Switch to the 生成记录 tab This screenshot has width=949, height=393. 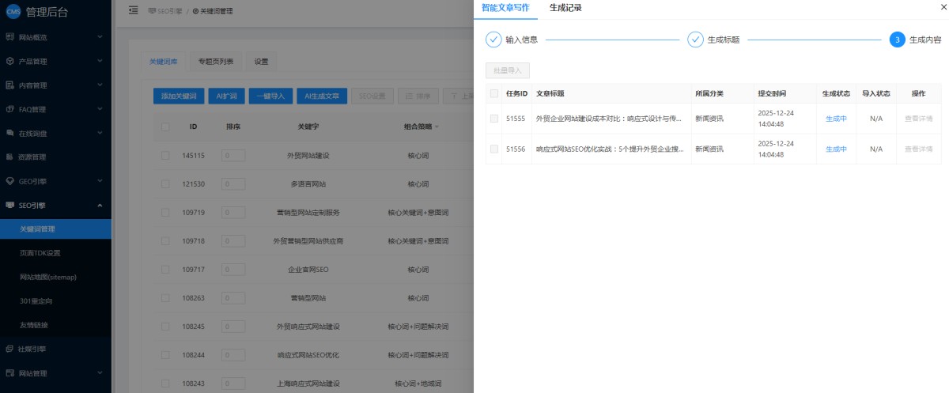click(x=565, y=8)
